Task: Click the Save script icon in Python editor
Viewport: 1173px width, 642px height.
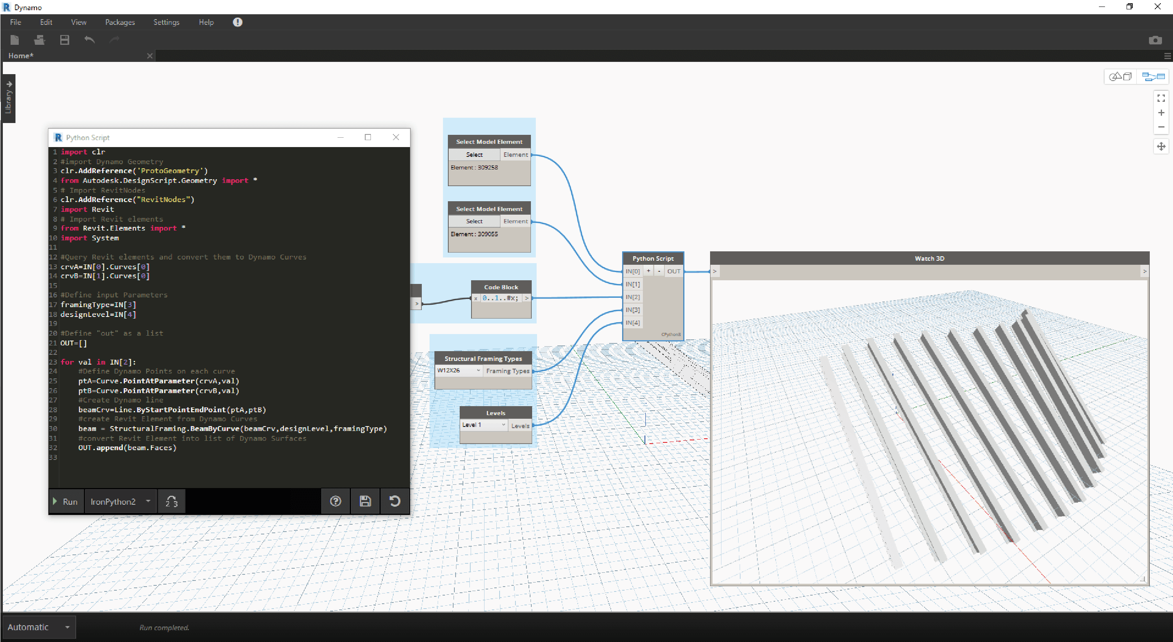Action: coord(365,501)
